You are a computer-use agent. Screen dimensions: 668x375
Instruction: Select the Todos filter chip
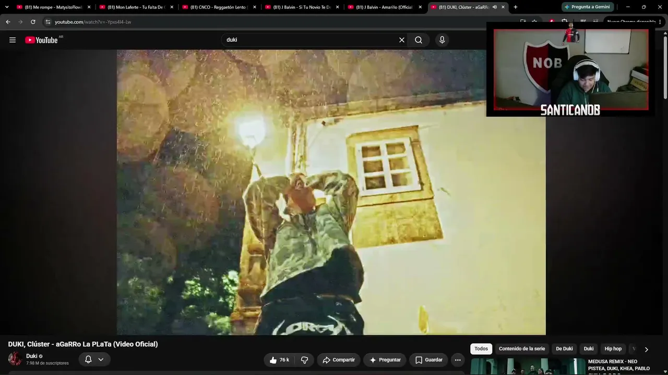pyautogui.click(x=481, y=349)
